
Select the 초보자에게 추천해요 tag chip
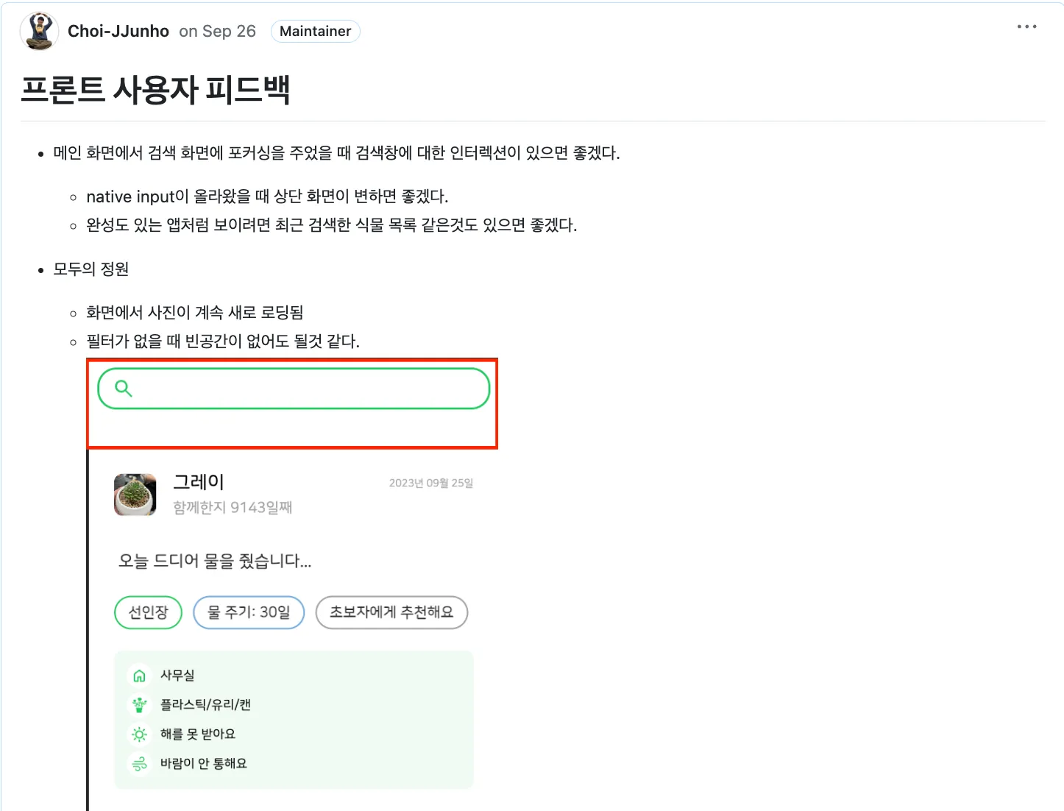(391, 612)
